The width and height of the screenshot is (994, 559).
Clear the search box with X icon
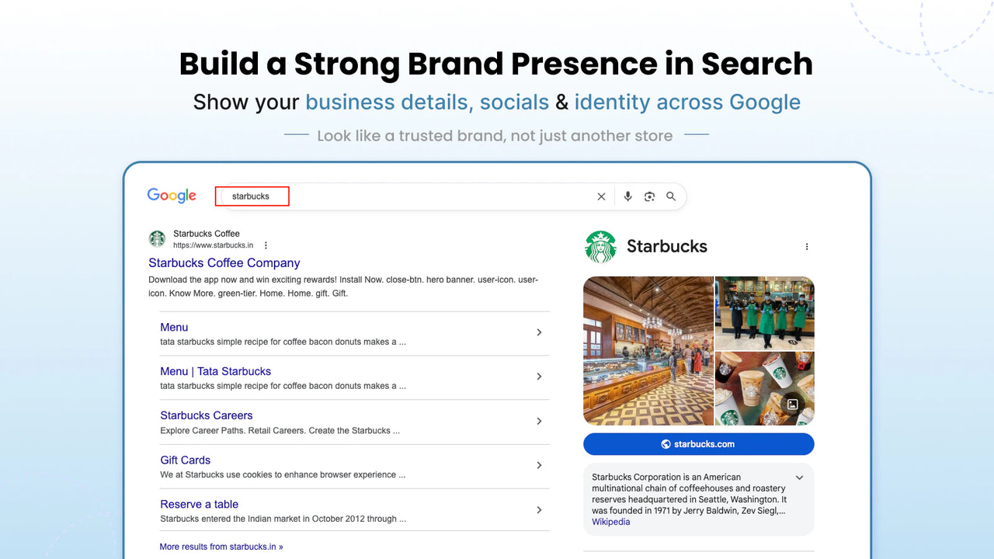pos(601,196)
